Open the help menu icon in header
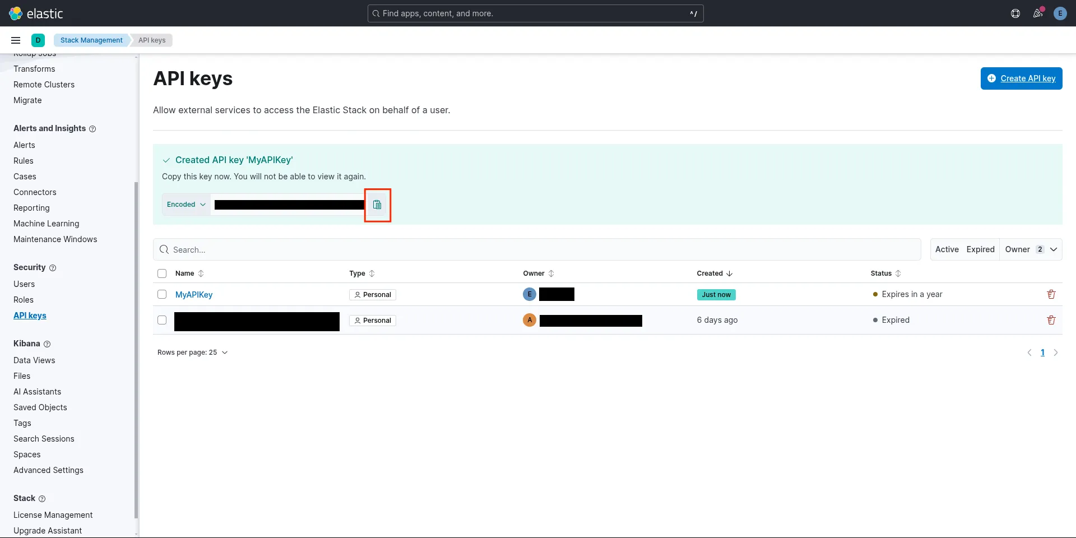 (x=1015, y=13)
